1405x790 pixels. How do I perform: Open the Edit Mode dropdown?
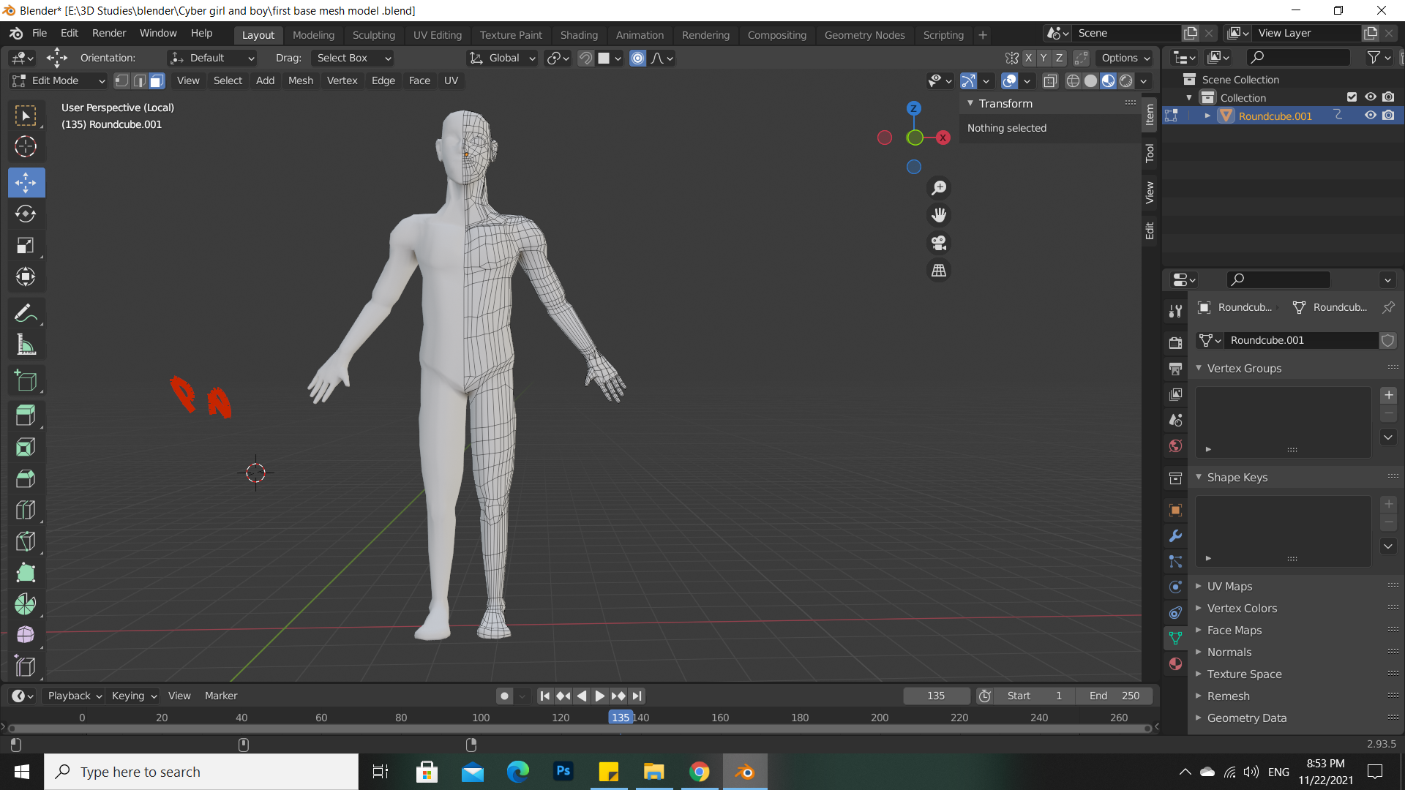(x=59, y=80)
